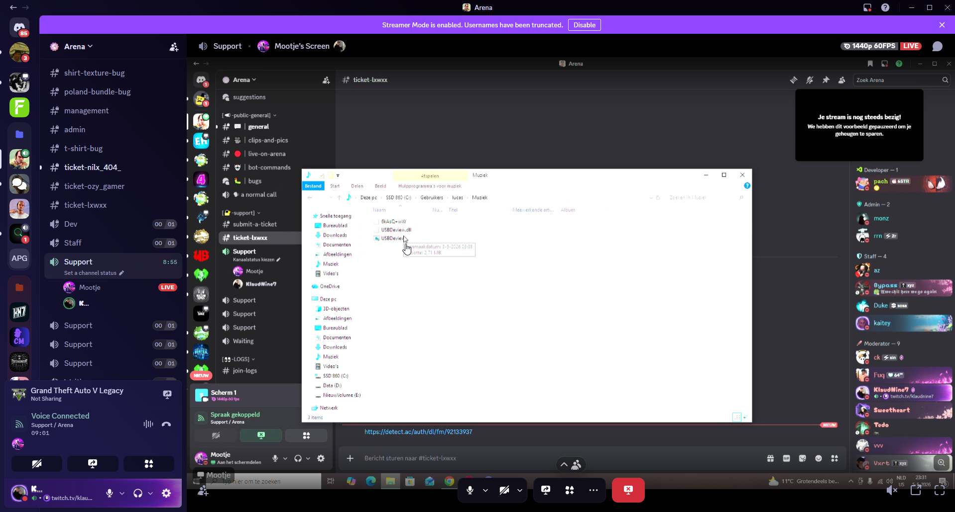
Task: Disconnect from voice with the hang-up icon
Action: (x=166, y=424)
